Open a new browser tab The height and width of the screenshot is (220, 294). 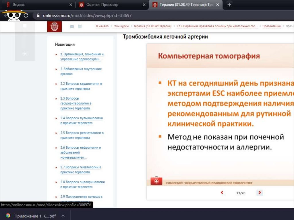coord(229,5)
